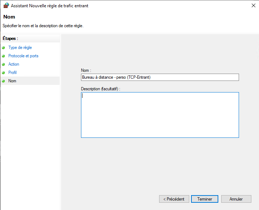Click the bold 'Nom' page heading

[9, 17]
